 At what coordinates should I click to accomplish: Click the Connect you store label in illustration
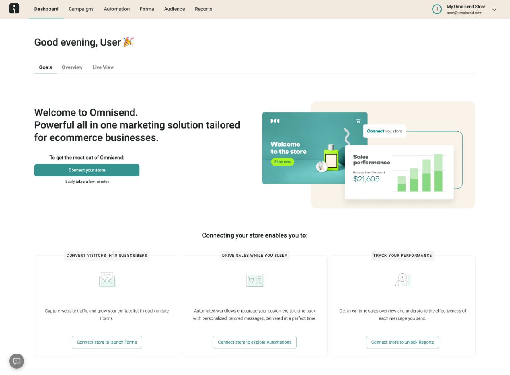(384, 131)
